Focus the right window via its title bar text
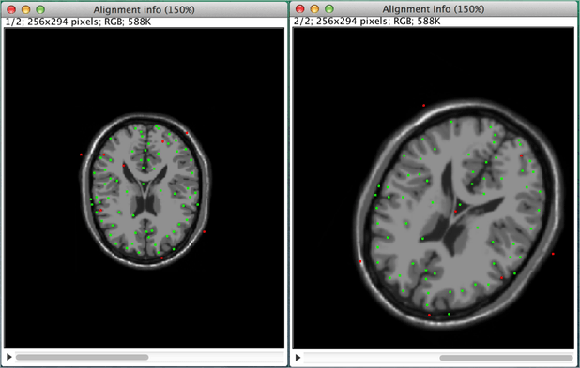The image size is (580, 368). tap(434, 9)
